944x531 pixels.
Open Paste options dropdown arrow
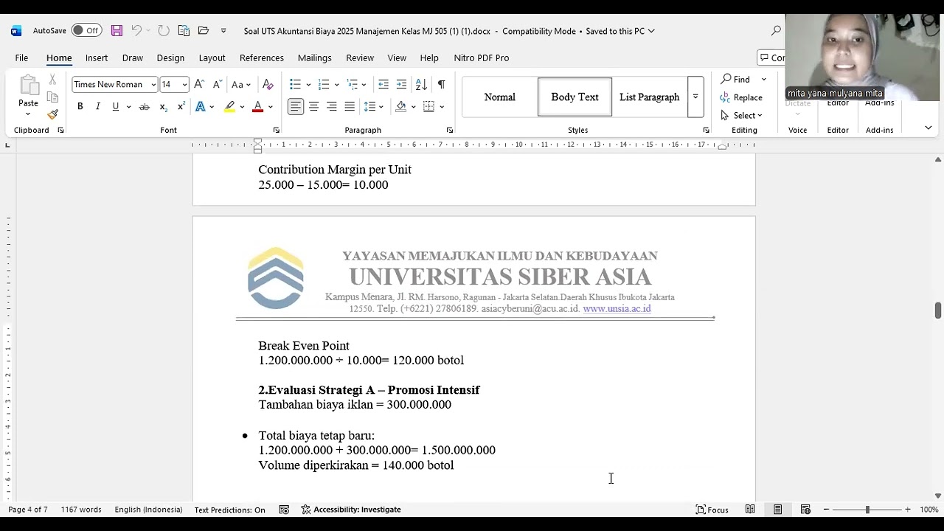pyautogui.click(x=28, y=114)
